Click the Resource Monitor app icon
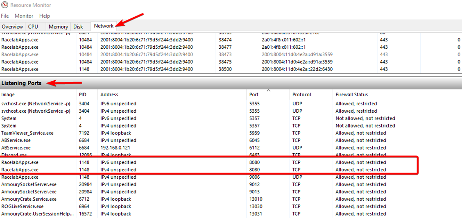 point(5,5)
